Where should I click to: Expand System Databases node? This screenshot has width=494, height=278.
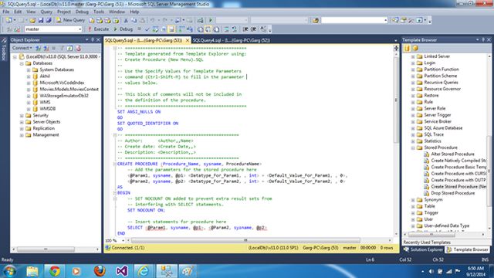pos(29,70)
